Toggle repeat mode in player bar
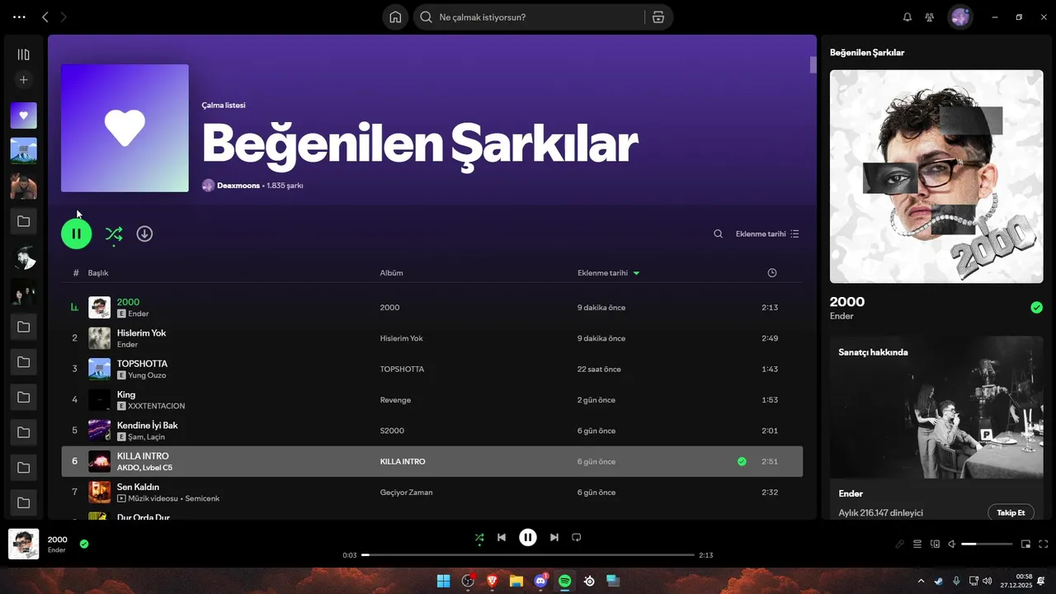Viewport: 1056px width, 594px height. [x=577, y=538]
